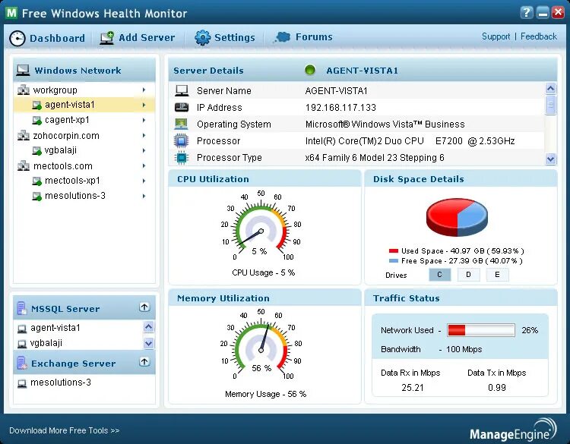Expand the agent-vista1 row arrow
The width and height of the screenshot is (570, 444).
click(x=144, y=105)
